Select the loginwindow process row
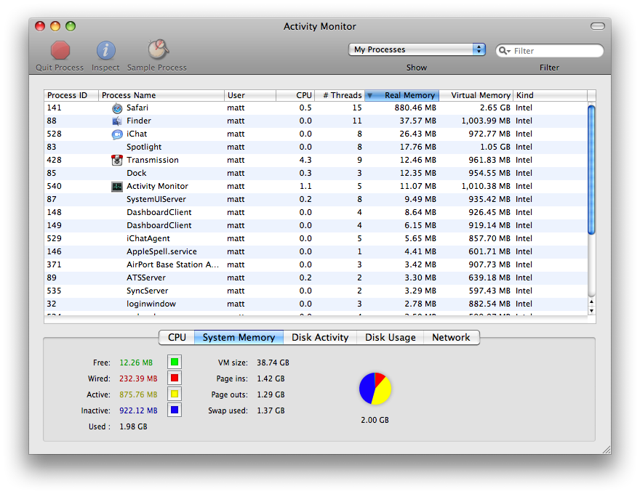Viewport: 640px width, 494px height. pos(316,304)
